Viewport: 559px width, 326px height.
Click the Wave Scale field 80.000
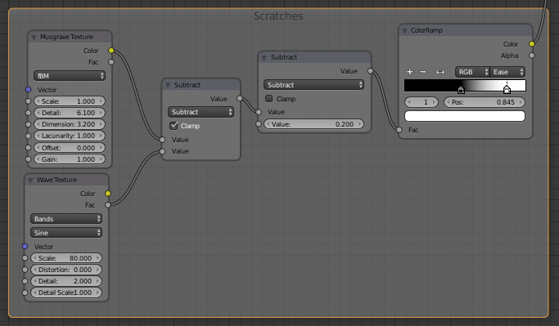[66, 258]
